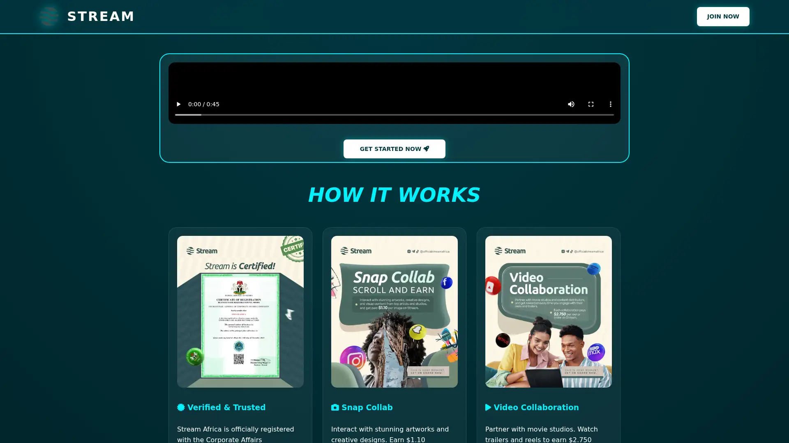Click the speaker icon in video controls

pyautogui.click(x=571, y=104)
